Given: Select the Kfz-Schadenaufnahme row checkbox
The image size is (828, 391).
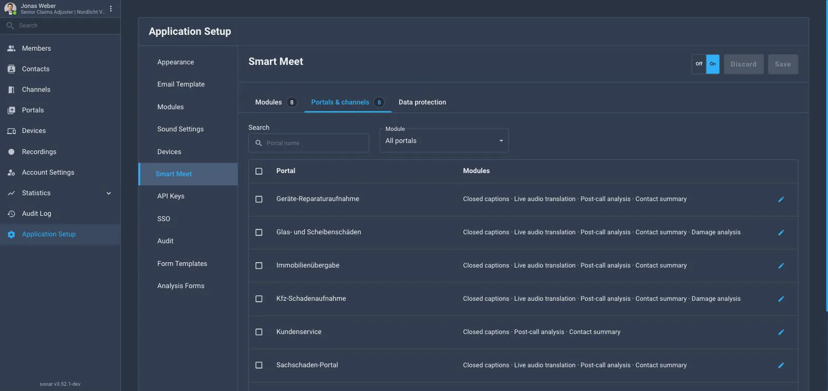Looking at the screenshot, I should click(259, 299).
